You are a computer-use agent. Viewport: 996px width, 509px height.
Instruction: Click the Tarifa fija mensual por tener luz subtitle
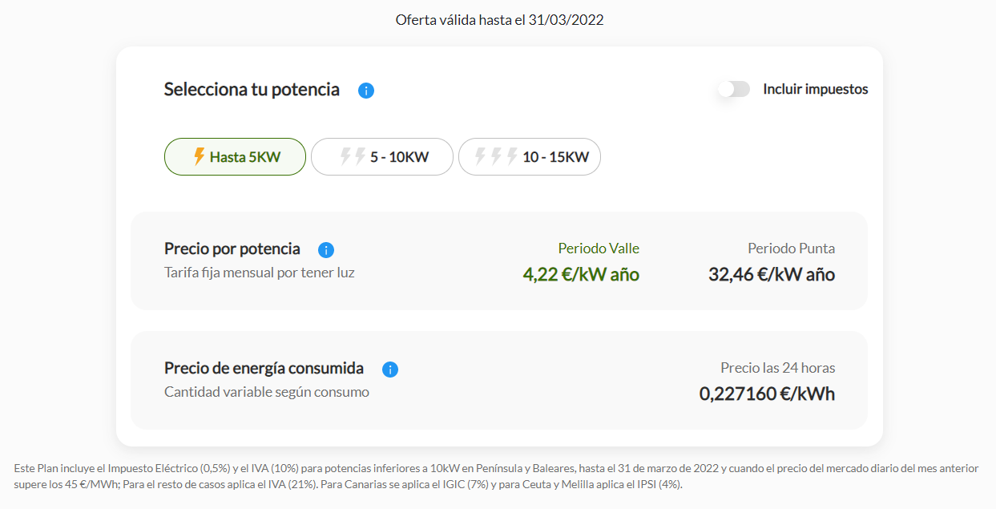pyautogui.click(x=260, y=273)
